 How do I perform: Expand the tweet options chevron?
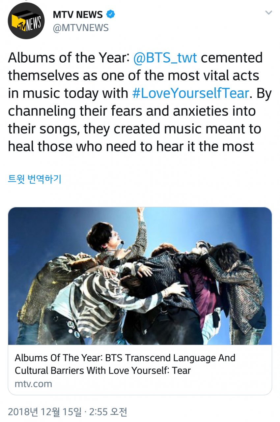269,13
